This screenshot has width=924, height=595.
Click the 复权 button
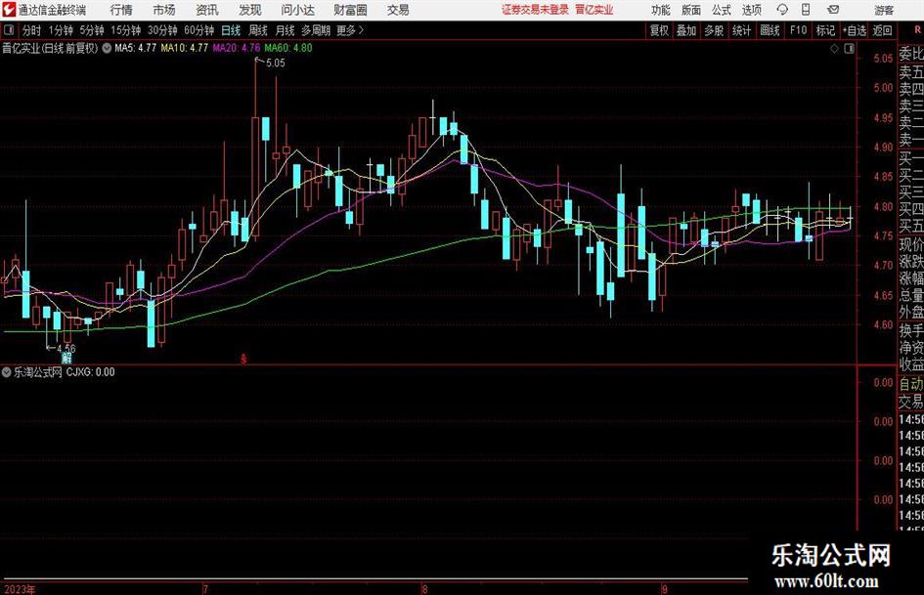[x=659, y=30]
